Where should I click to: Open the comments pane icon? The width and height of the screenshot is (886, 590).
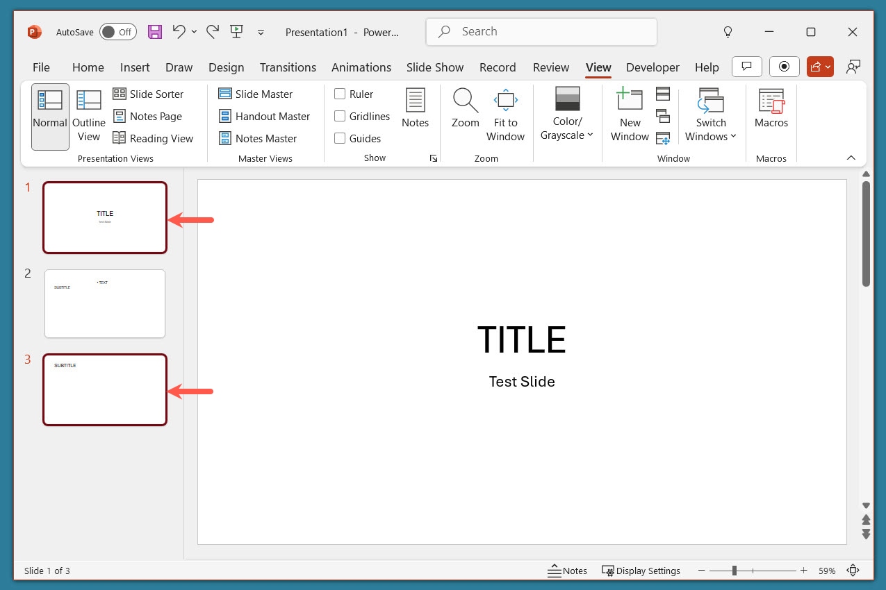click(746, 67)
